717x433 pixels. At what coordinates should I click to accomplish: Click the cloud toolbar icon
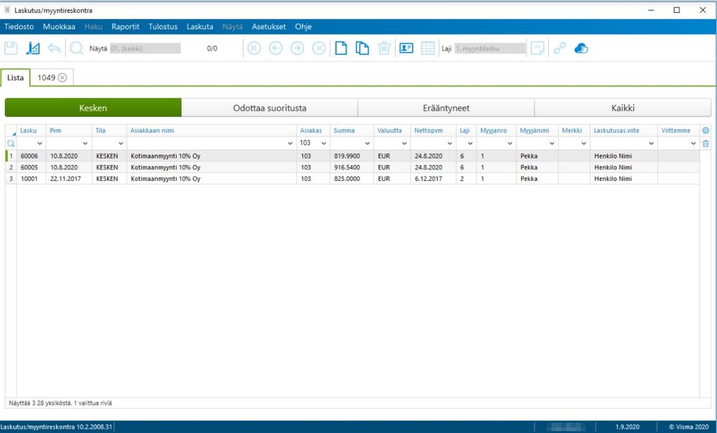pyautogui.click(x=581, y=48)
